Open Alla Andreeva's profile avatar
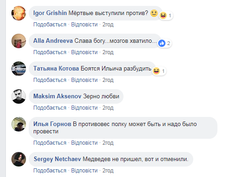Image resolution: width=232 pixels, height=177 pixels. (19, 41)
